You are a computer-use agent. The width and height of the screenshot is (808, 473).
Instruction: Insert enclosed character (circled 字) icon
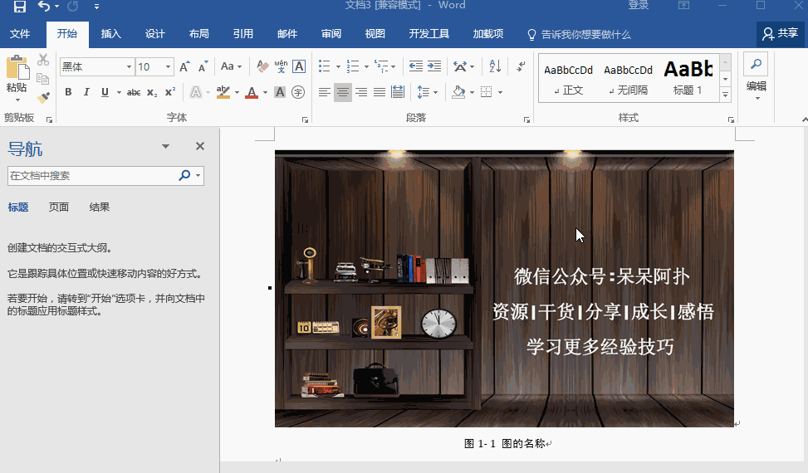298,92
